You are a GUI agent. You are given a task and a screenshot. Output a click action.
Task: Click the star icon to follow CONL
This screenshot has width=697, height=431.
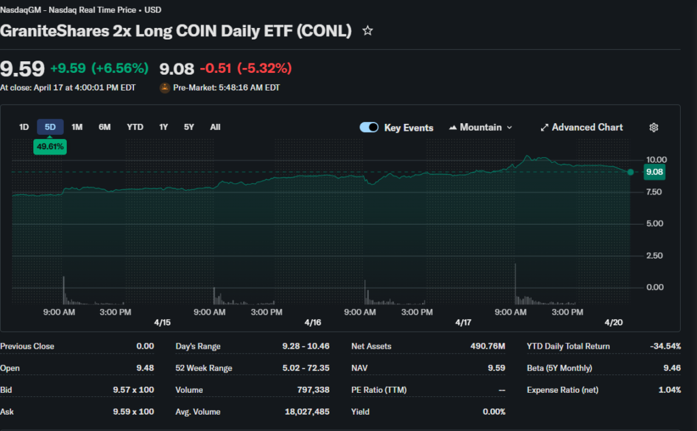(368, 31)
